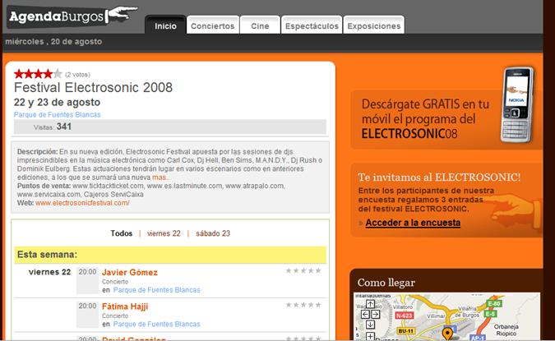Open Parque de Fuentes Blancas venue link under title
555x341 pixels.
click(x=57, y=114)
